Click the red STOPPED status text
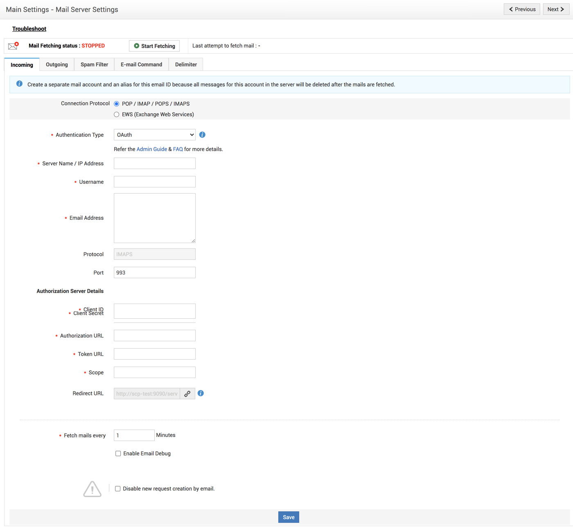Screen dimensions: 573x527 [93, 46]
